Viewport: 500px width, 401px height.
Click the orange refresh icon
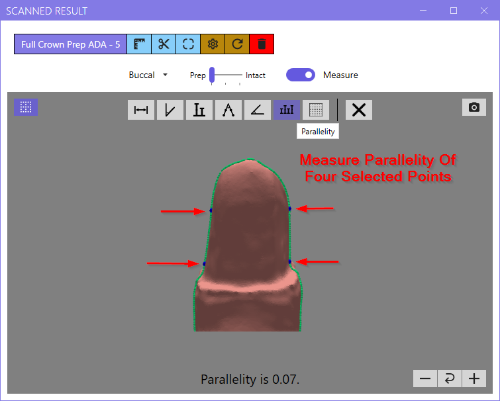coord(237,44)
